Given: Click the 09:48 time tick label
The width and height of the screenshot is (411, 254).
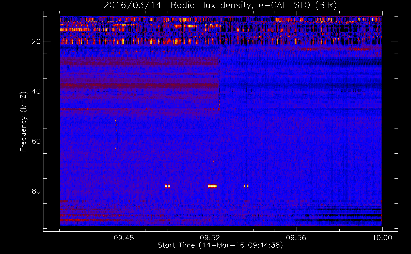Looking at the screenshot, I should 124,238.
